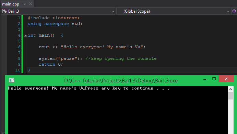The width and height of the screenshot is (237, 134).
Task: Click the Bai1.3 project icon
Action: click(x=5, y=11)
